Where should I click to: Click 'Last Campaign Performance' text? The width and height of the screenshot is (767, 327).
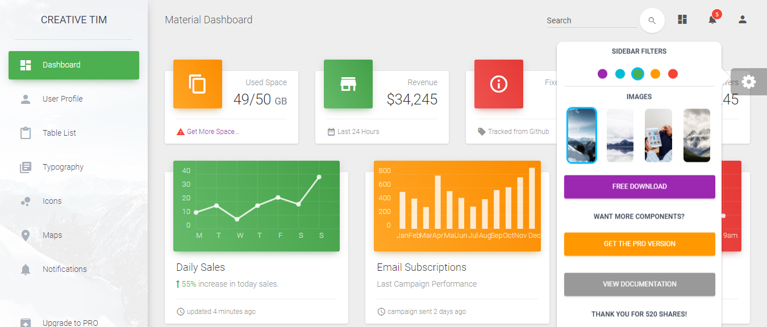(427, 284)
